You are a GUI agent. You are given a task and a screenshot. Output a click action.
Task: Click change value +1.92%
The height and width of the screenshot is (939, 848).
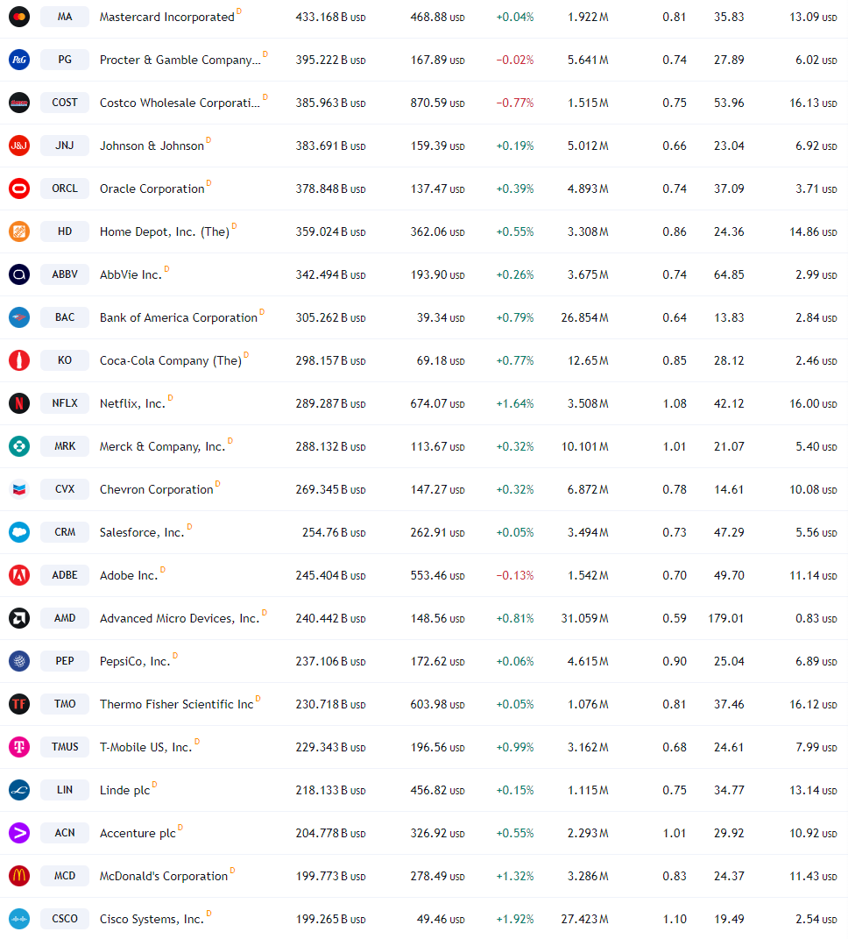pyautogui.click(x=514, y=919)
